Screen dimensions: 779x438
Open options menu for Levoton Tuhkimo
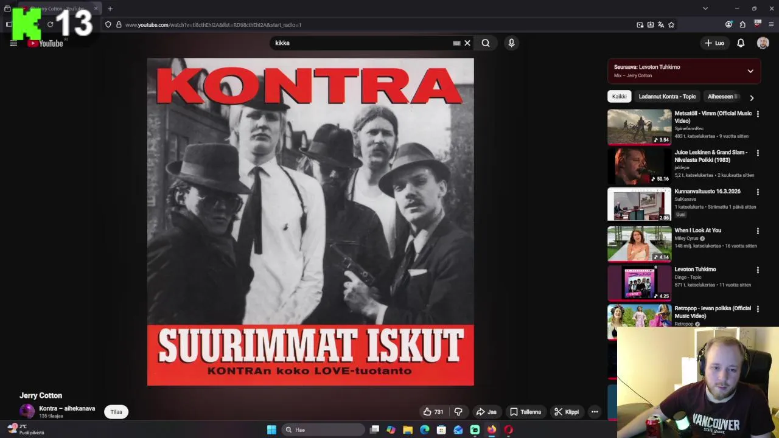(x=758, y=269)
